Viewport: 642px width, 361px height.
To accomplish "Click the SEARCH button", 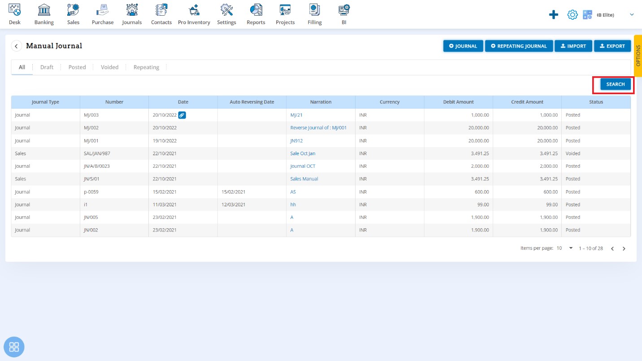I will [x=616, y=84].
